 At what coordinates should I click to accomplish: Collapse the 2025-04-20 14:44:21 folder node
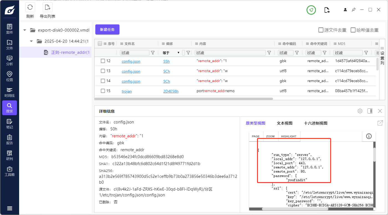[x=32, y=41]
